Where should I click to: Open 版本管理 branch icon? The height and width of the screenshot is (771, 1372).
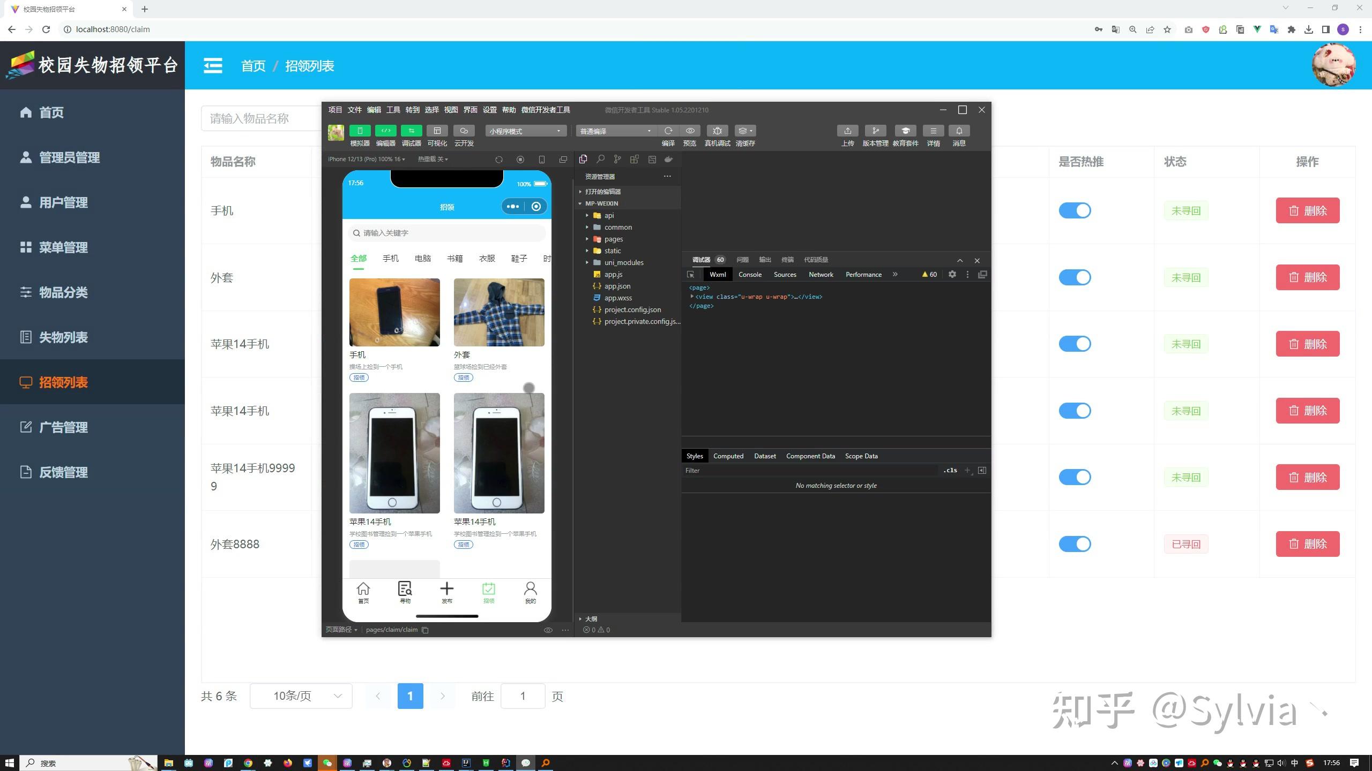pyautogui.click(x=875, y=131)
